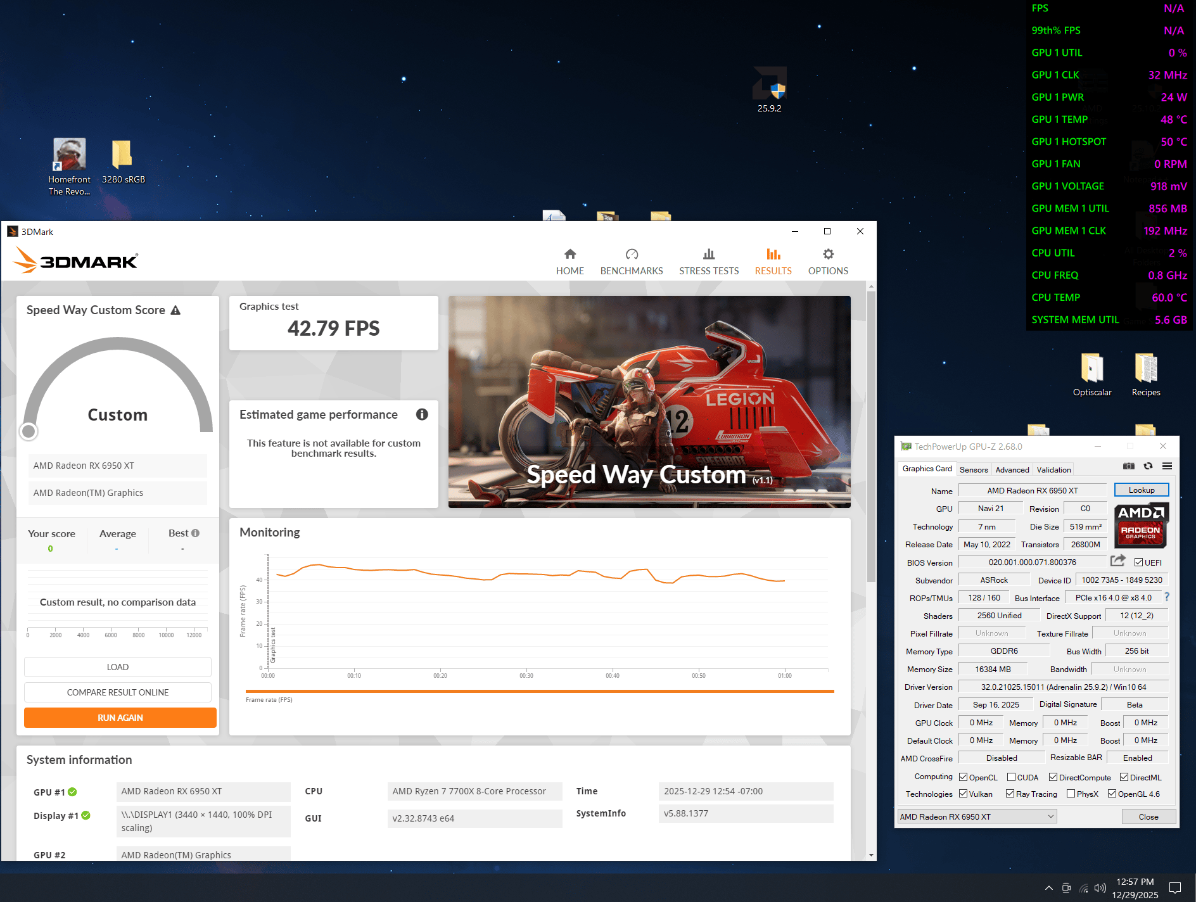Click the GPU-Z refresh icon

point(1148,466)
